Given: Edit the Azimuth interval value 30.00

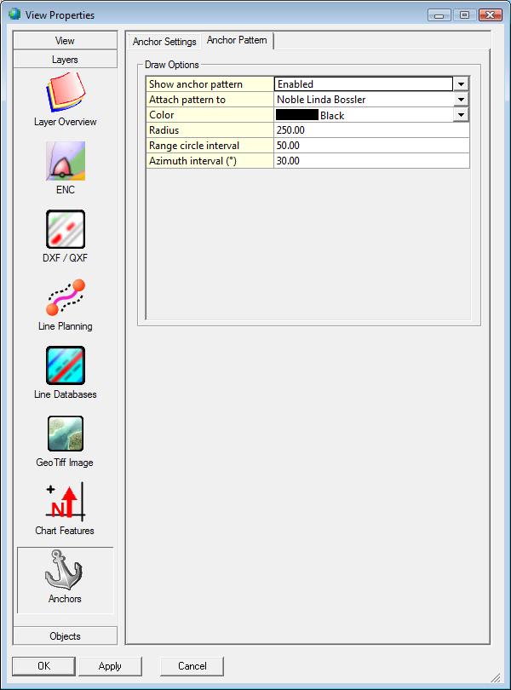Looking at the screenshot, I should point(371,161).
